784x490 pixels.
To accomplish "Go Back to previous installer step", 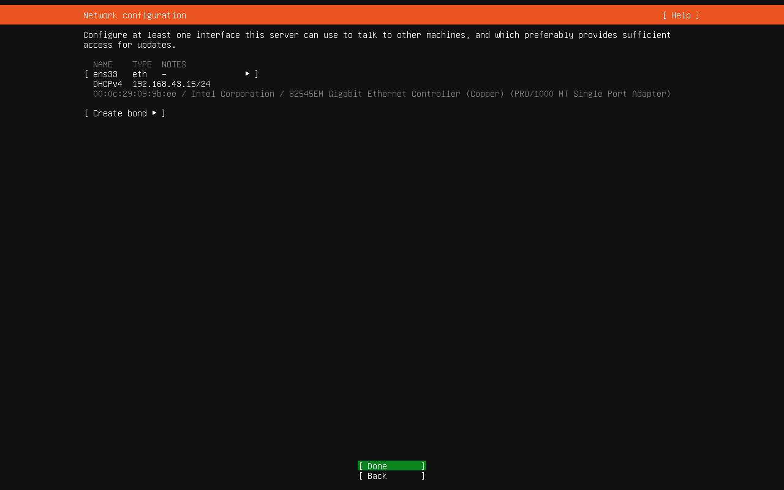I will click(x=392, y=476).
